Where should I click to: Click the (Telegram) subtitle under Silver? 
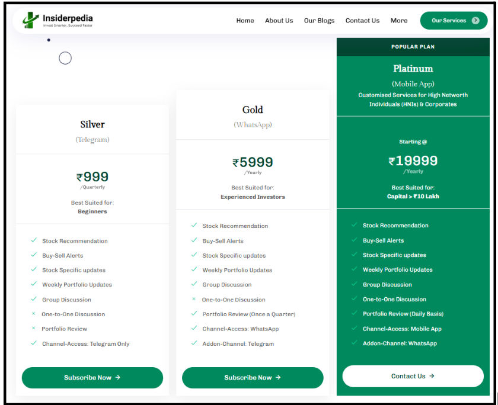[92, 140]
